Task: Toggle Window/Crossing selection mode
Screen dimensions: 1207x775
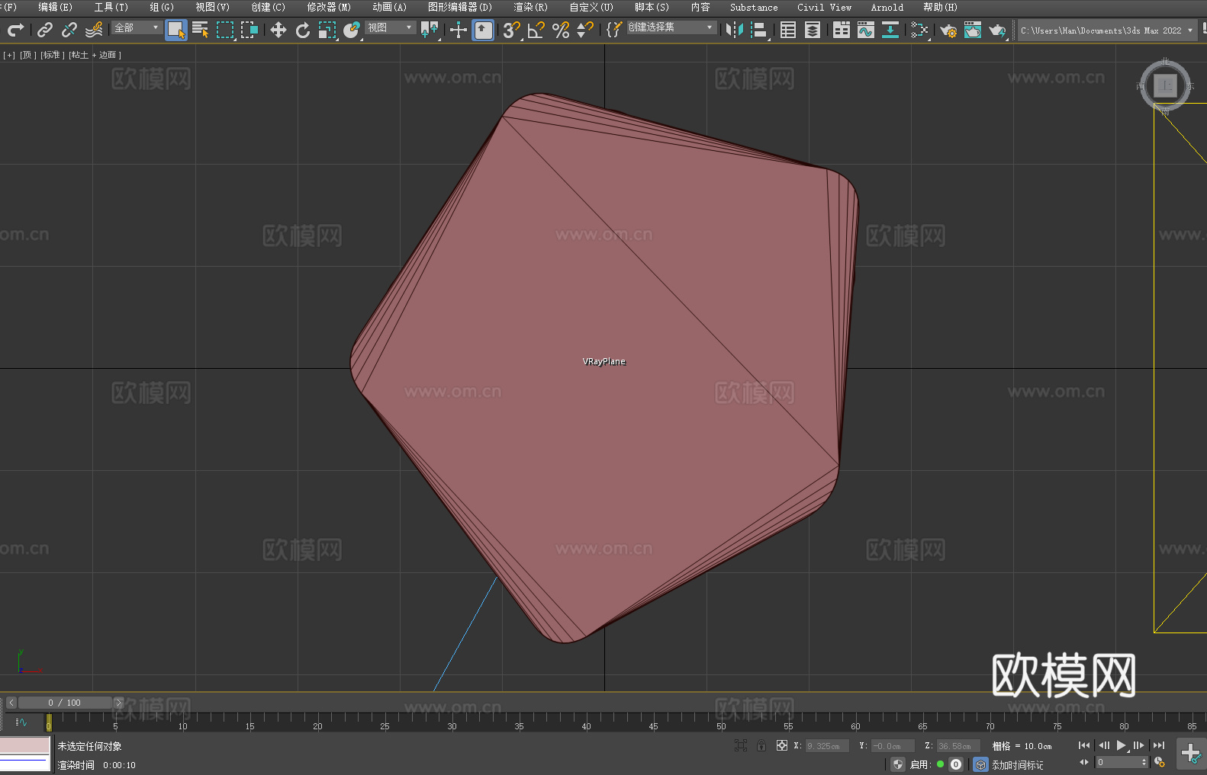Action: tap(249, 30)
